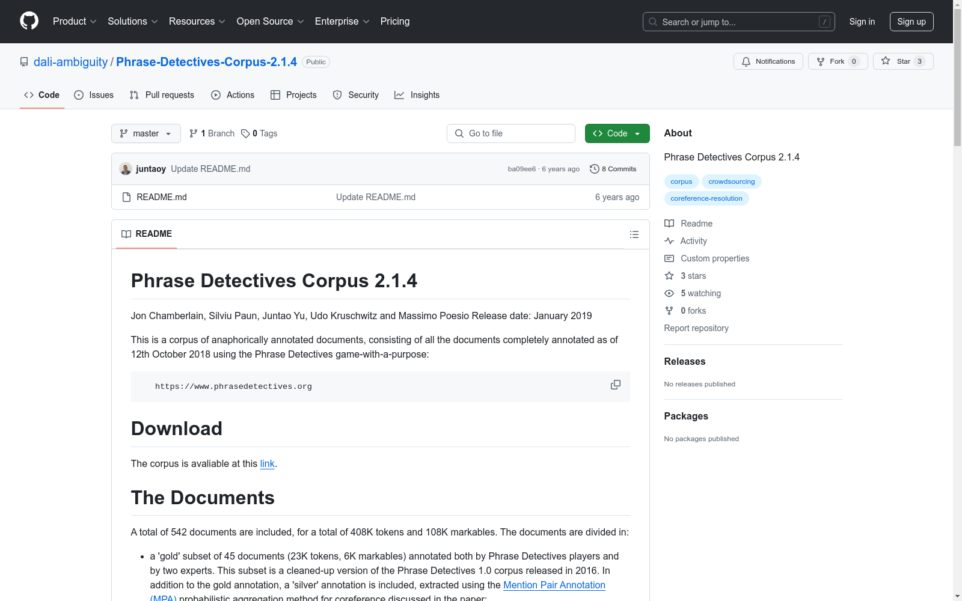Screen dimensions: 962x601
Task: Select the Code tab
Action: pos(42,95)
